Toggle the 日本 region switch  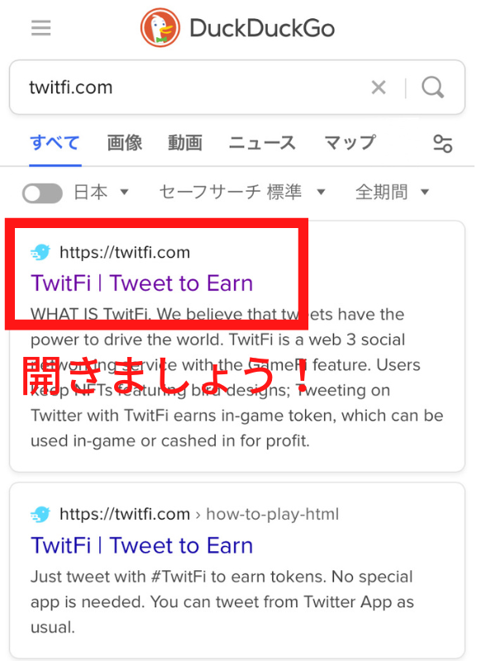coord(42,193)
